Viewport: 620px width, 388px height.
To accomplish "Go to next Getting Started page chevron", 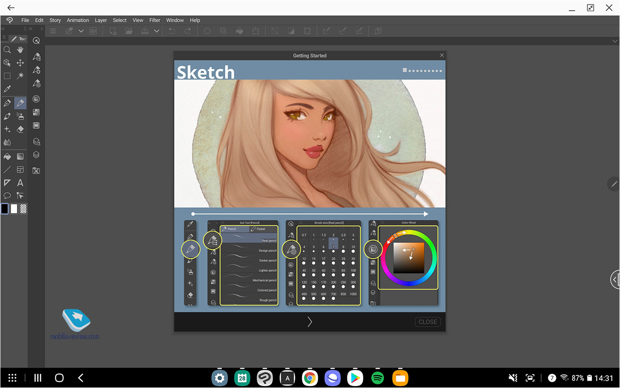I will [x=310, y=322].
